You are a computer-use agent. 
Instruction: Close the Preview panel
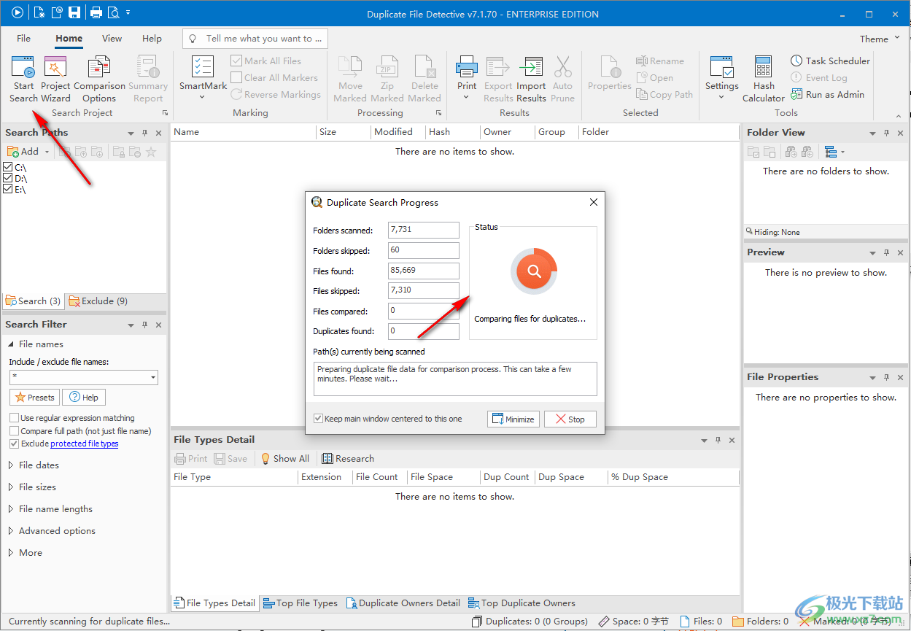pyautogui.click(x=900, y=252)
